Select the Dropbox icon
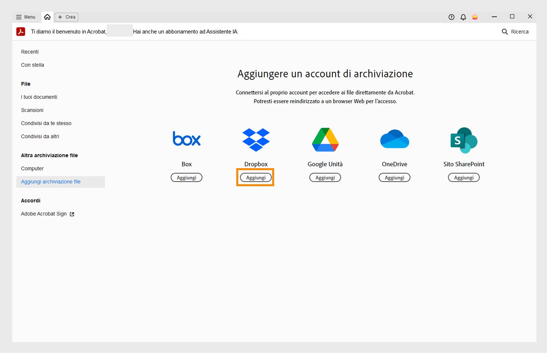 click(x=256, y=139)
